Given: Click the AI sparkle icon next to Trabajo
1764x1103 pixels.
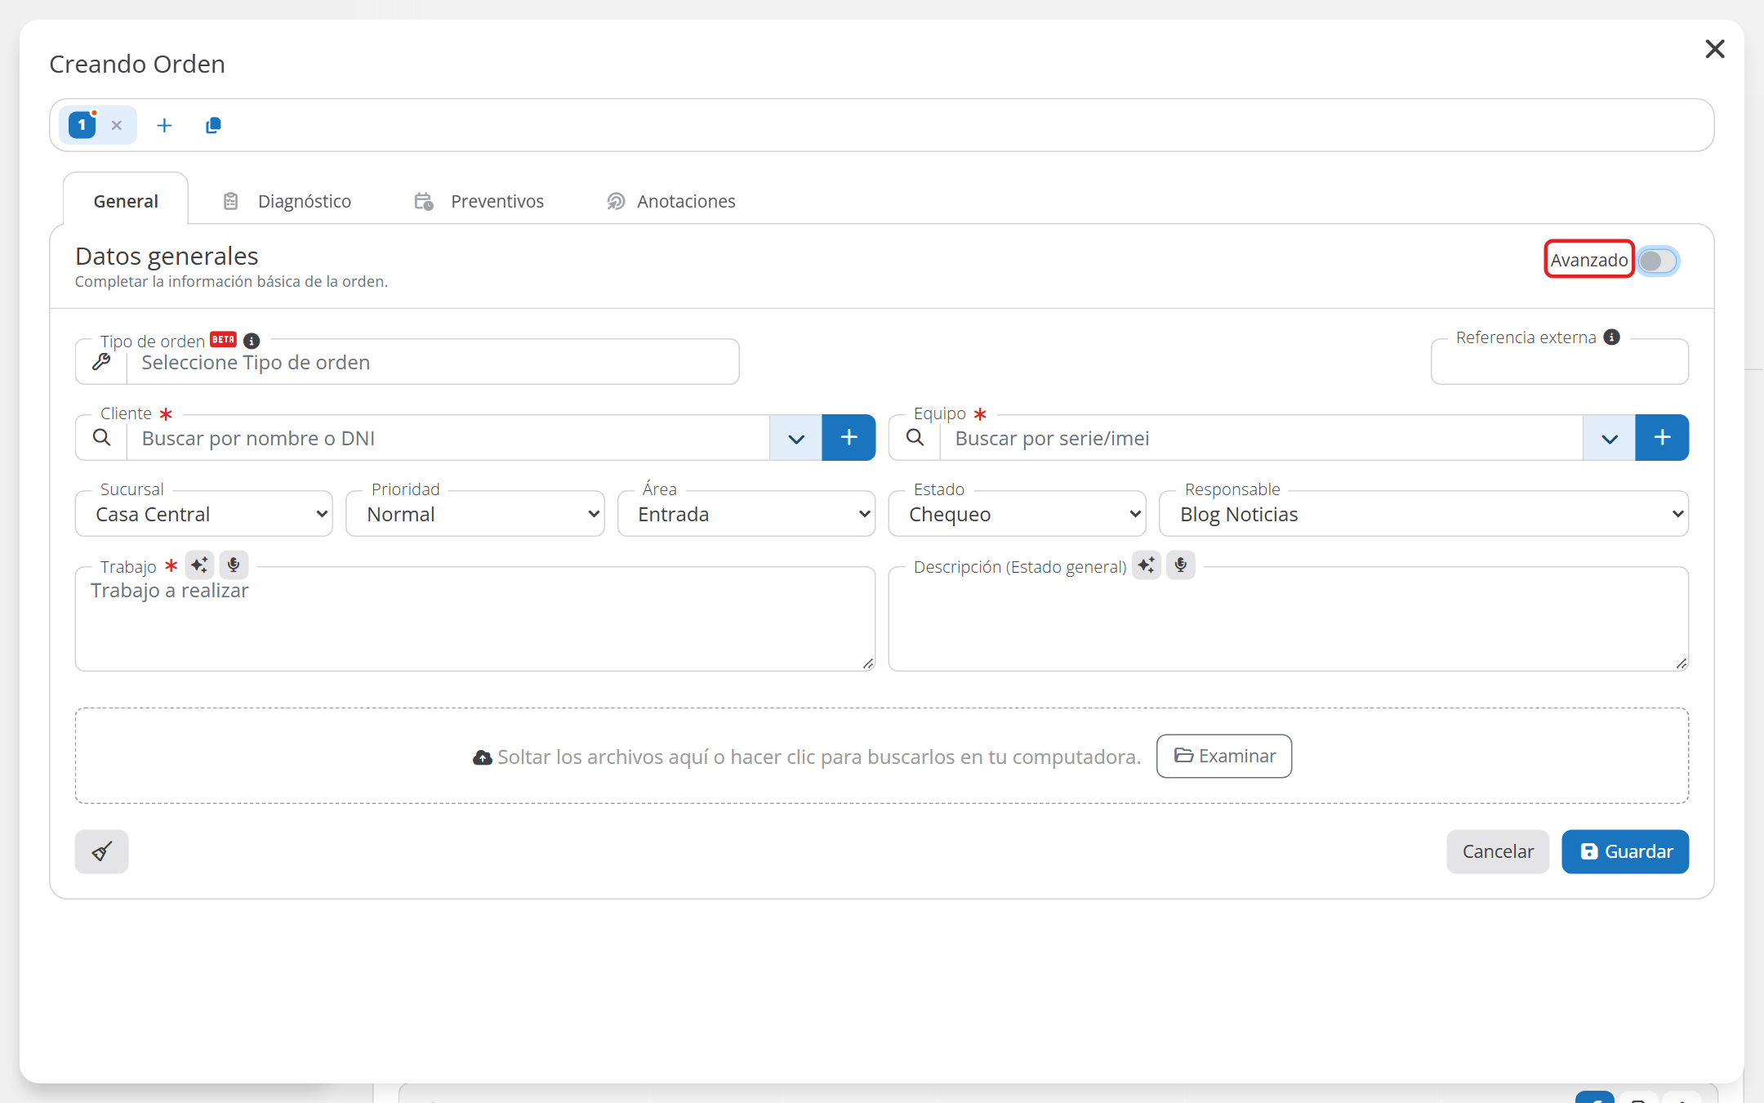Looking at the screenshot, I should pyautogui.click(x=199, y=565).
